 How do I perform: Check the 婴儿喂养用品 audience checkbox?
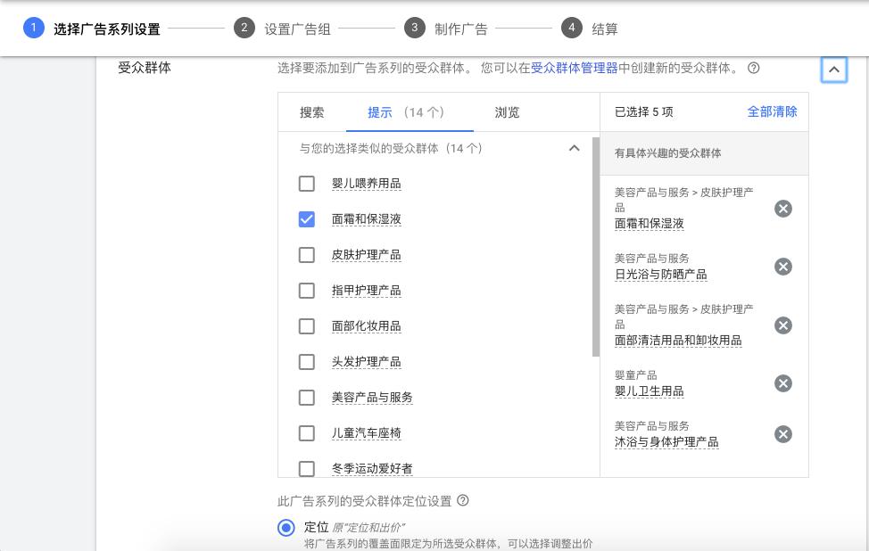coord(307,184)
